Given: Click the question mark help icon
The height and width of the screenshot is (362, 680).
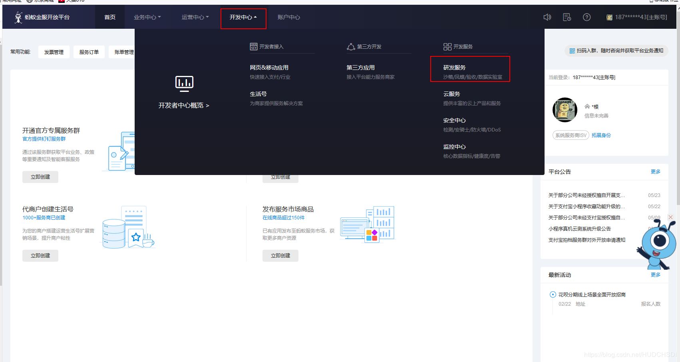Looking at the screenshot, I should 587,17.
